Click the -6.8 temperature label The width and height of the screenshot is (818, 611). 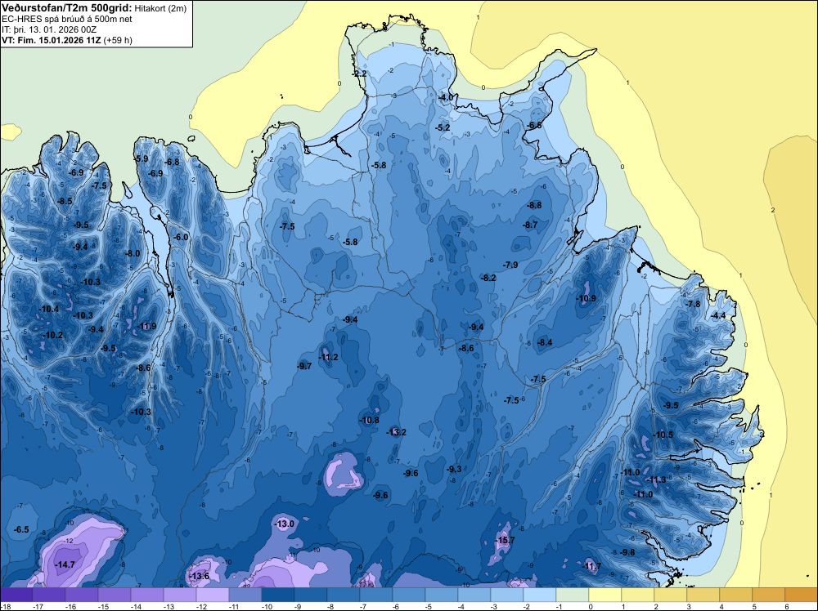tap(172, 162)
